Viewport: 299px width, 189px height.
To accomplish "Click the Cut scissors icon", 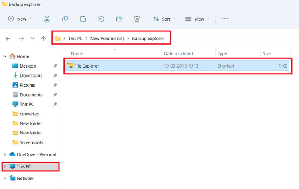I will [x=47, y=19].
